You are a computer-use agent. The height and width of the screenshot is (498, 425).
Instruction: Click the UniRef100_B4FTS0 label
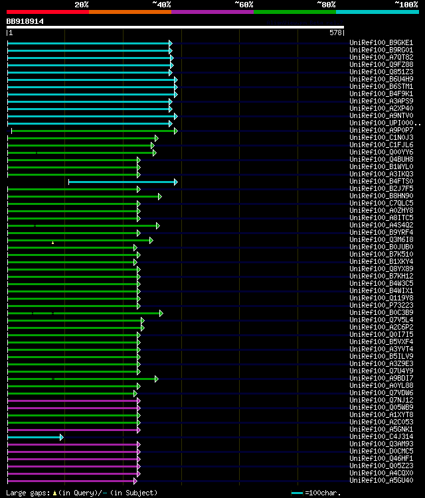coord(381,181)
